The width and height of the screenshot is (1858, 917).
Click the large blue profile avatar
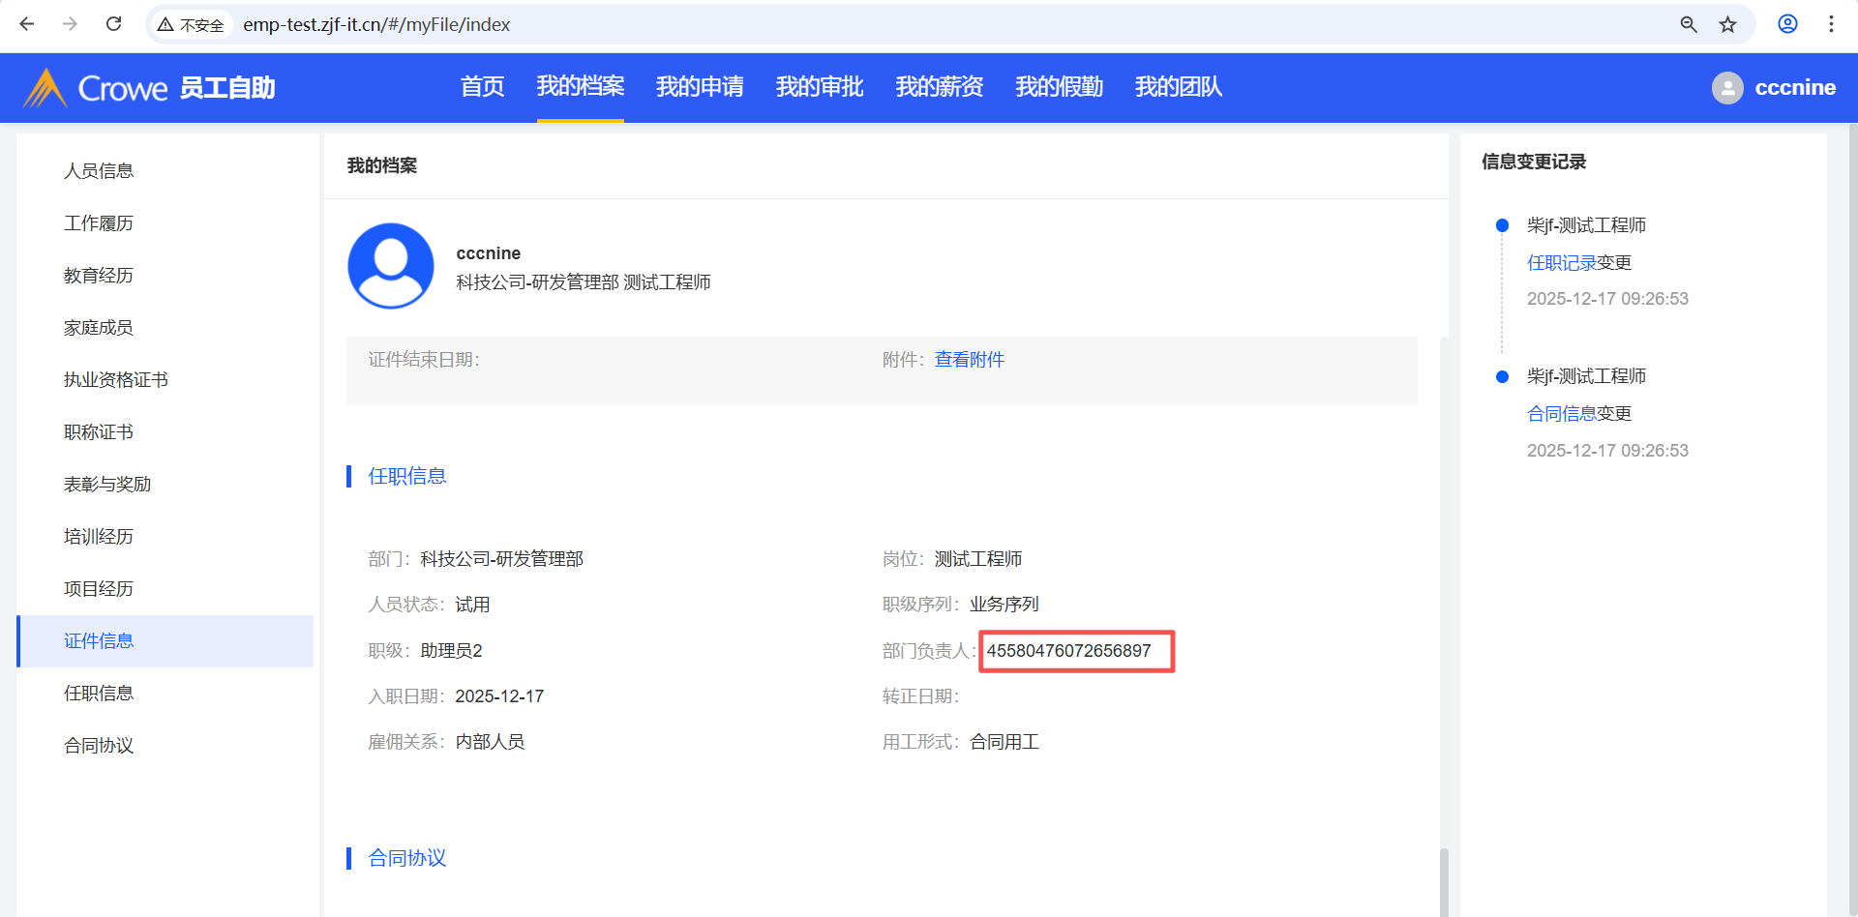[x=391, y=266]
